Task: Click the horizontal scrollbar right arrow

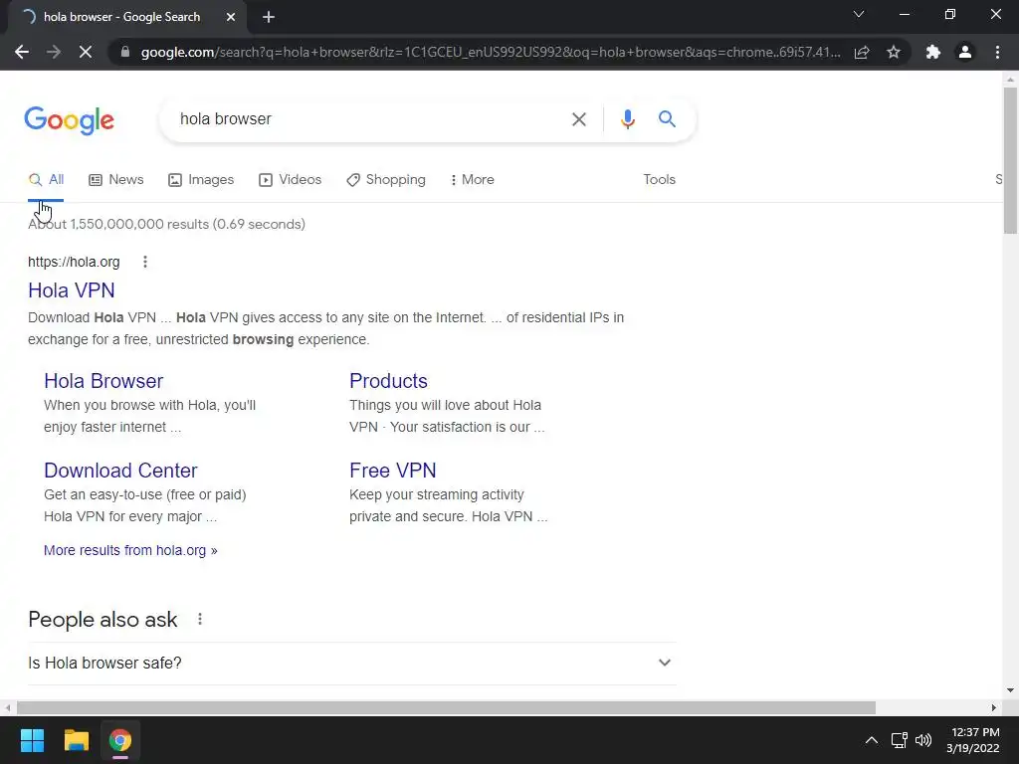Action: point(993,707)
